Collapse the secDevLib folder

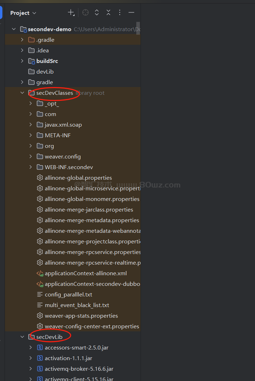(x=22, y=337)
